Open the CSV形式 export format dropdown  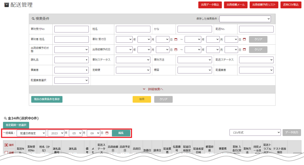[255, 133]
